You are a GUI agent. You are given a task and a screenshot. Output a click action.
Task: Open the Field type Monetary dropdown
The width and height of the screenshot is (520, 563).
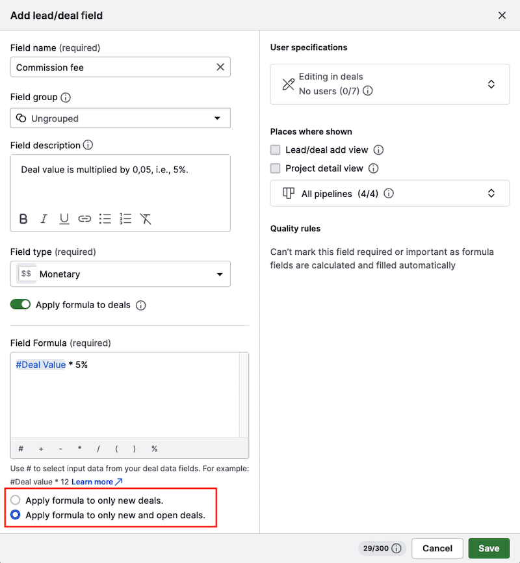[120, 274]
